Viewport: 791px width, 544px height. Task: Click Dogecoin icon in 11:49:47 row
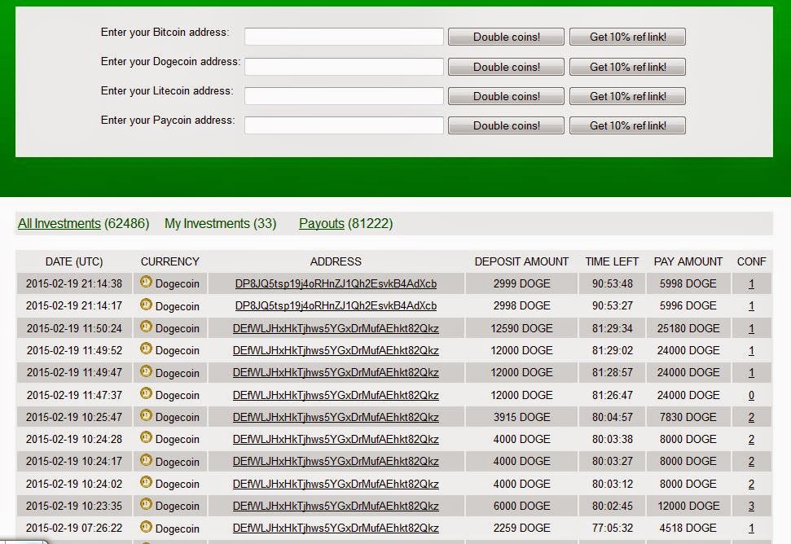(146, 371)
